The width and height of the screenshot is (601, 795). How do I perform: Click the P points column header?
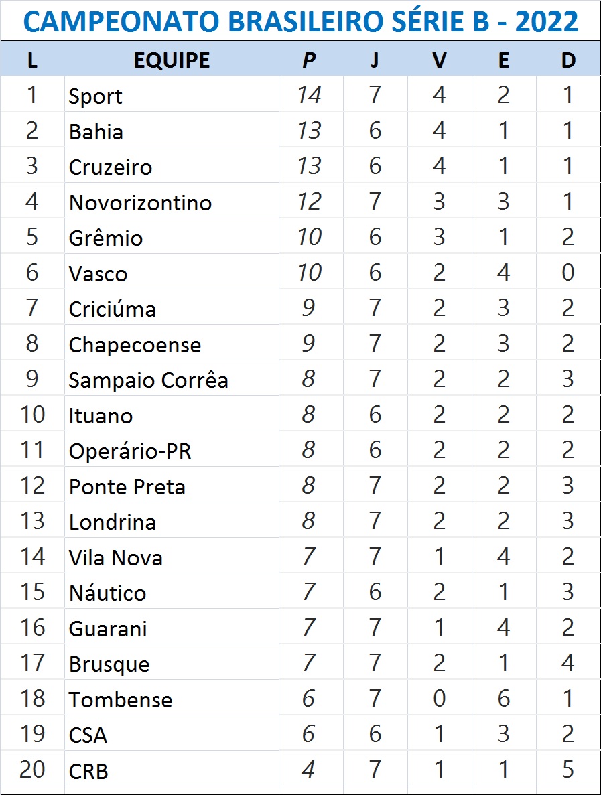tap(309, 60)
